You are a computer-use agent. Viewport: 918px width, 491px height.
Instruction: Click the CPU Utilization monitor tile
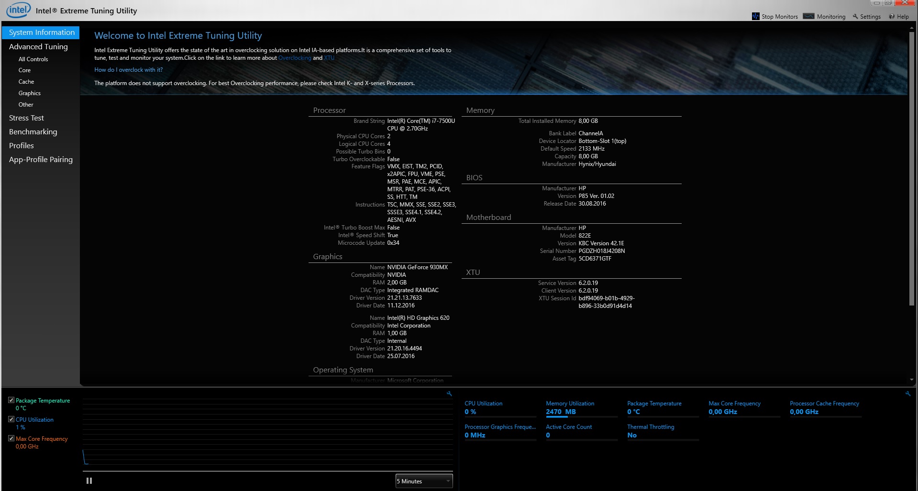(x=500, y=408)
